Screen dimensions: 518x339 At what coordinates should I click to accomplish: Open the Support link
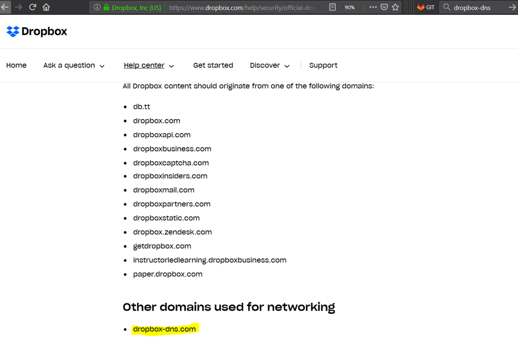323,65
